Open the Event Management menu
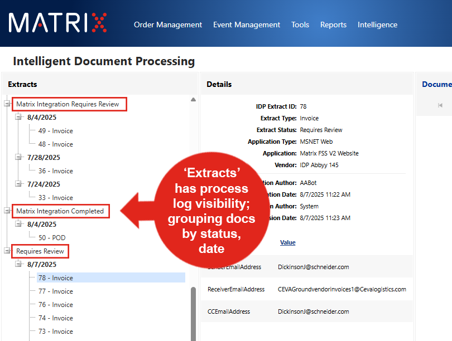The width and height of the screenshot is (452, 341). 247,25
